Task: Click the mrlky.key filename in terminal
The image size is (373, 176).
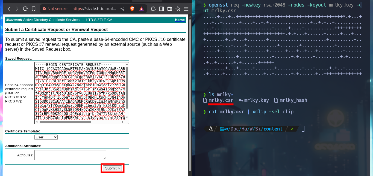Action: click(257, 100)
